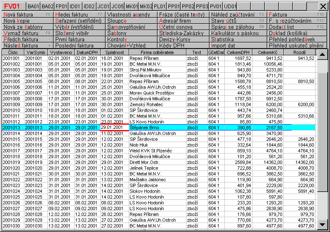The height and width of the screenshot is (232, 330).
Task: Select the MK01 tab
Action: tap(131, 6)
